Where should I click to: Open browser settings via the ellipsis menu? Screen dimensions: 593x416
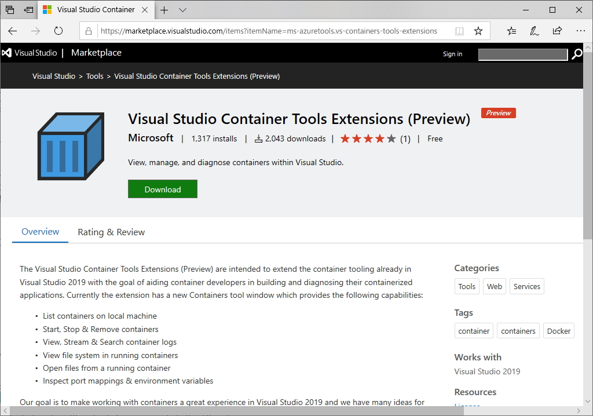click(581, 31)
